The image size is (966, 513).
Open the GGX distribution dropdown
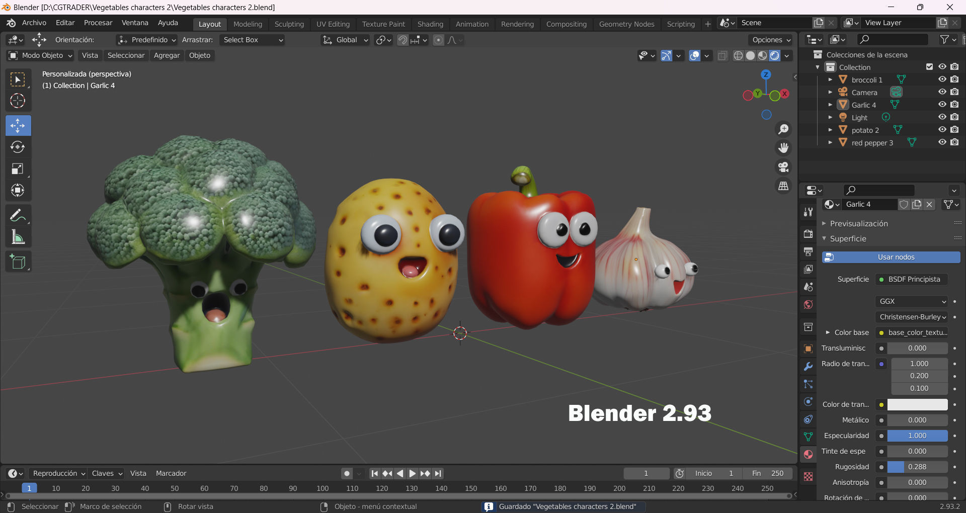point(912,301)
